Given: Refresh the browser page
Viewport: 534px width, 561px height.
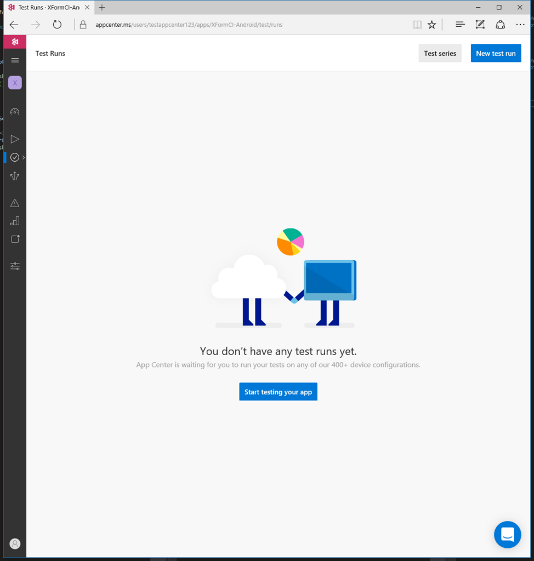Looking at the screenshot, I should click(57, 25).
